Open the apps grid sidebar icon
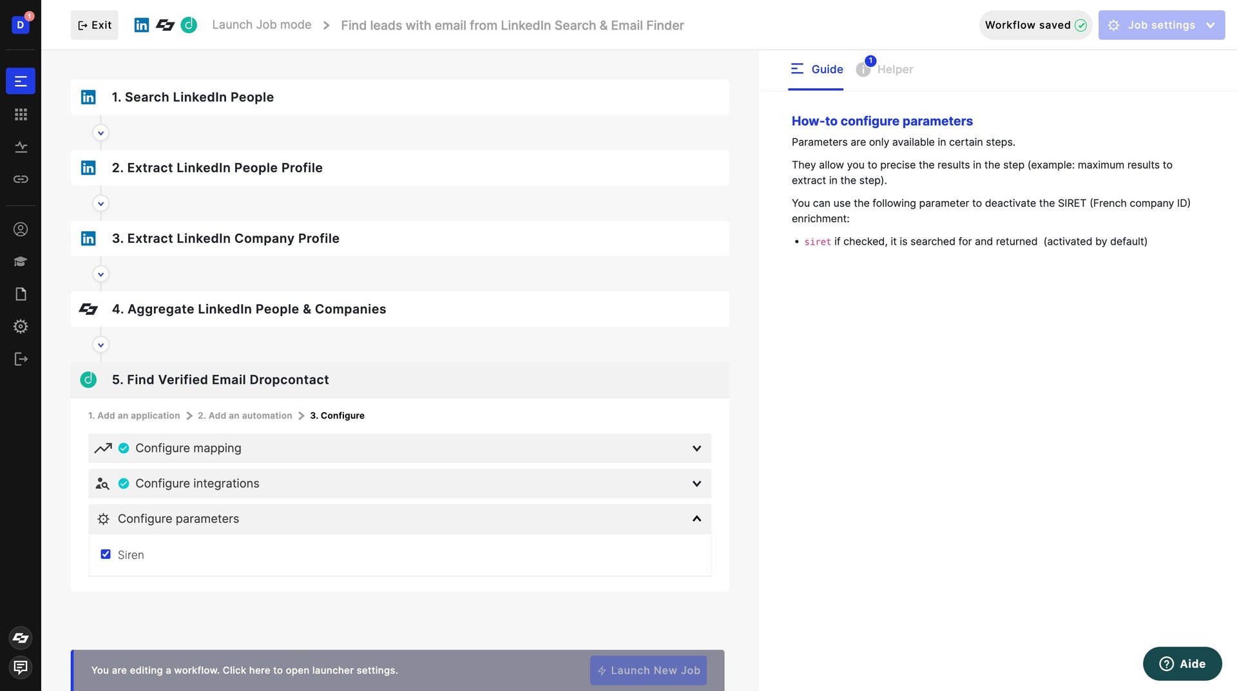The width and height of the screenshot is (1237, 691). point(21,114)
